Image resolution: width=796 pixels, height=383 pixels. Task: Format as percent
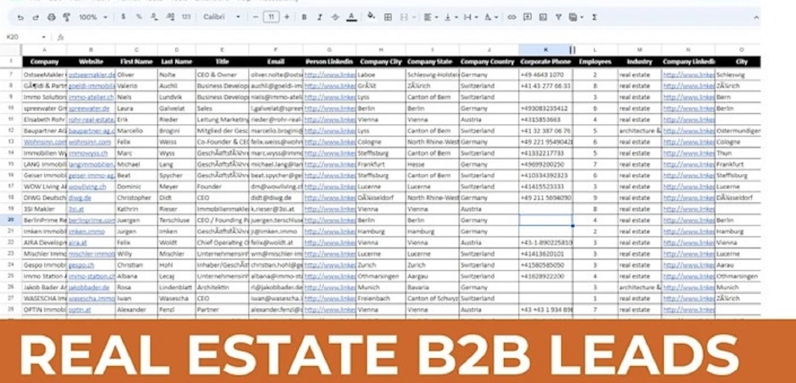coord(139,17)
